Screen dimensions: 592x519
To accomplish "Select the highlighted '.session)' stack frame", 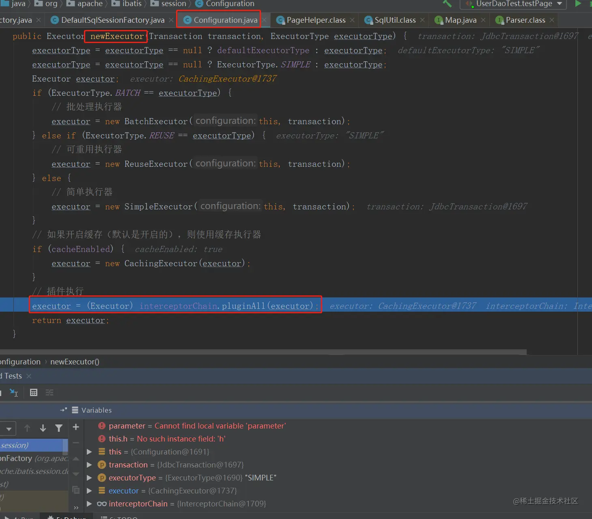I will point(31,445).
